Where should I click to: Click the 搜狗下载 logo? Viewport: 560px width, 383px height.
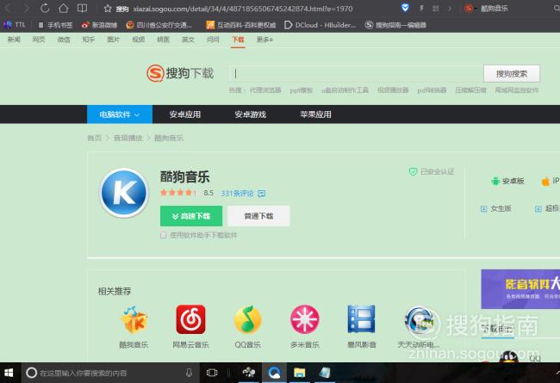(180, 73)
